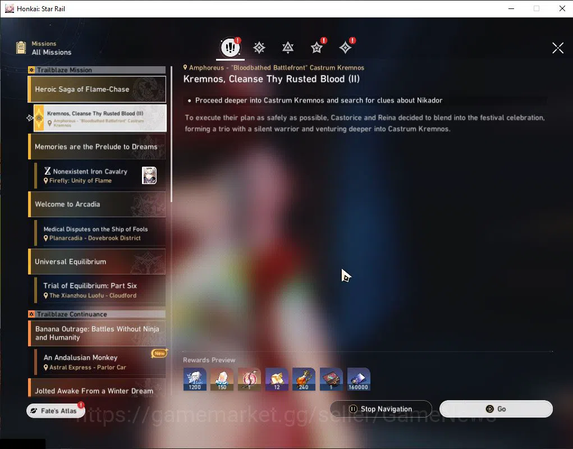Screen dimensions: 573x449
Task: Select Nonexistent Iron Cavalry mission
Action: [100, 176]
